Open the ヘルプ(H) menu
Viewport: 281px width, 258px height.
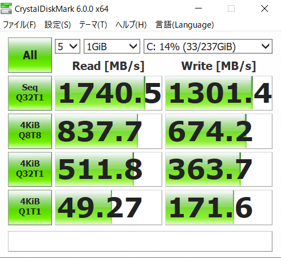coord(131,25)
